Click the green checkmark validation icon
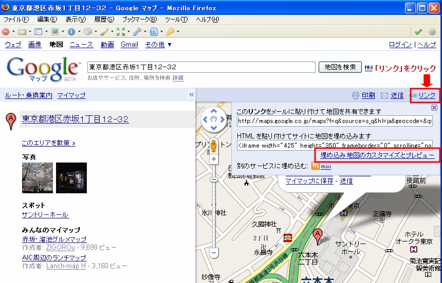The width and height of the screenshot is (442, 283). pyautogui.click(x=418, y=32)
